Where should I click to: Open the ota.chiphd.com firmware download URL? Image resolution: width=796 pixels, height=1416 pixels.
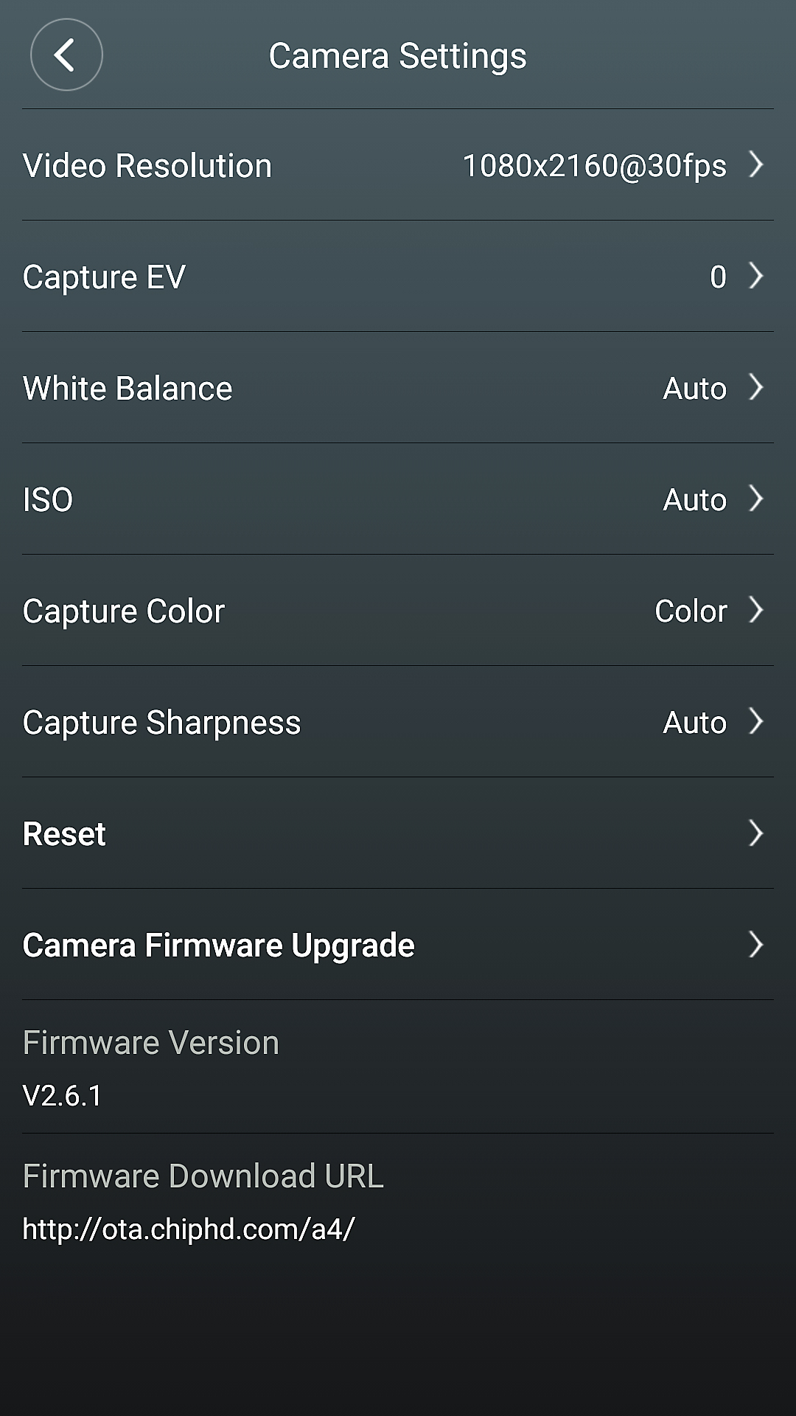click(189, 1229)
